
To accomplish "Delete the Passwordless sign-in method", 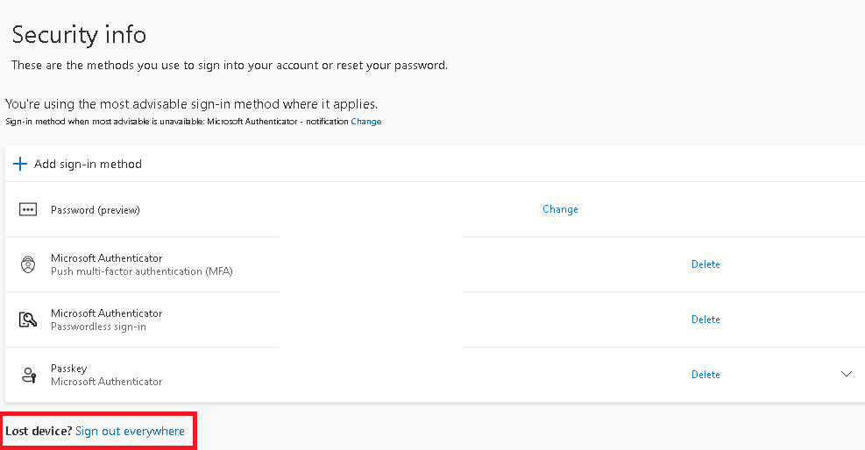I will tap(705, 320).
